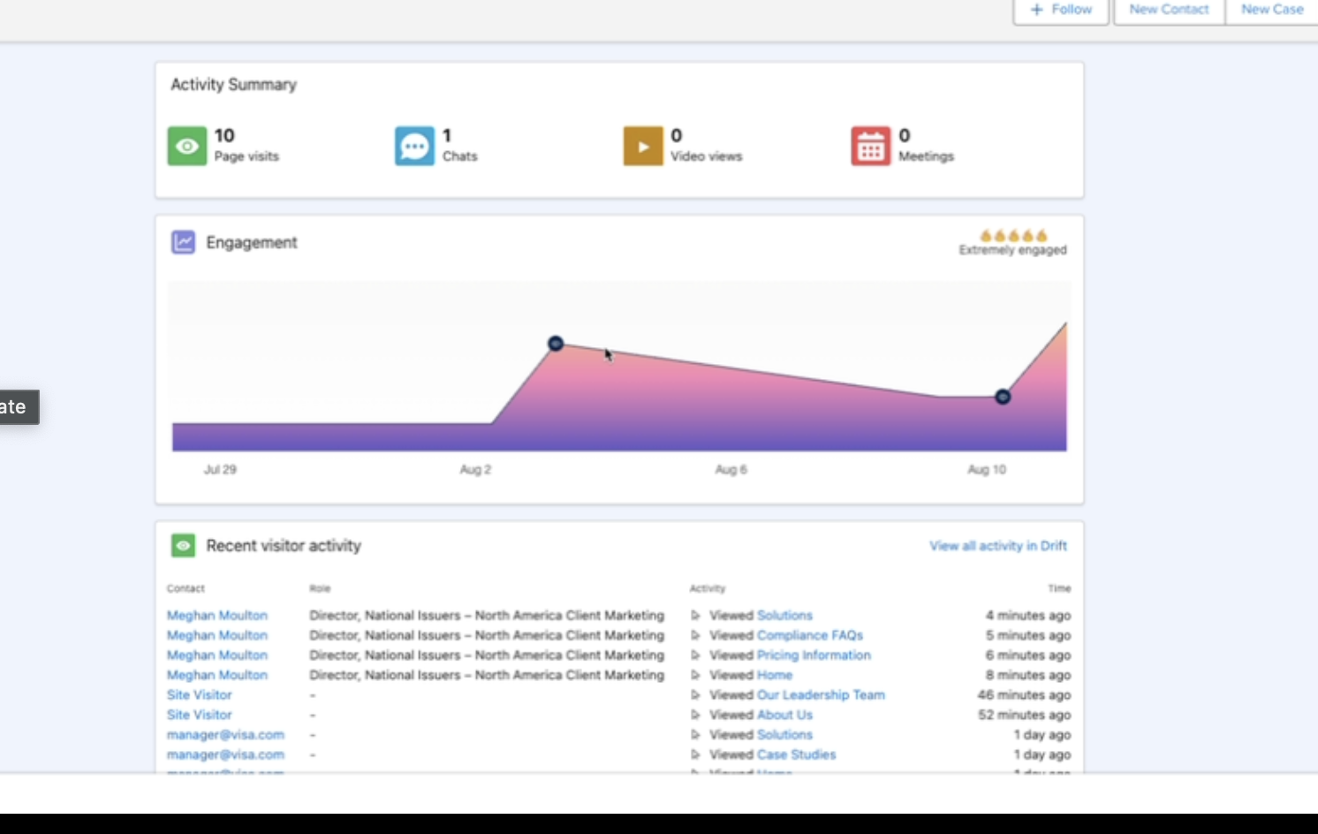Click the play arrow beside Viewed About Us
The width and height of the screenshot is (1318, 834).
[x=695, y=715]
